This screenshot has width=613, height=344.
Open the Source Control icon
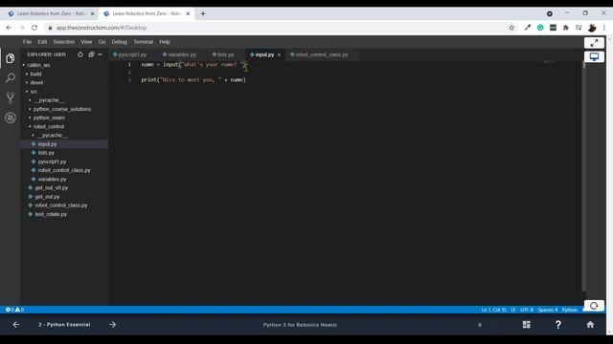[11, 97]
